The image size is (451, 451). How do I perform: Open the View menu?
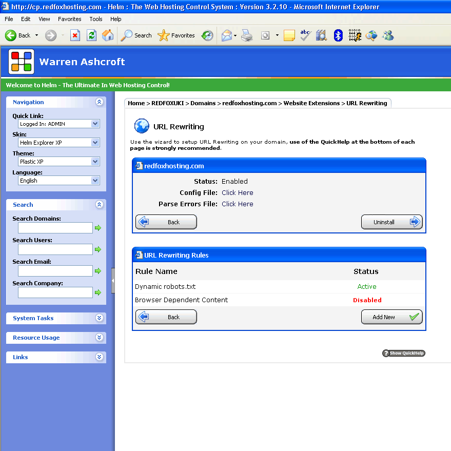(x=44, y=19)
